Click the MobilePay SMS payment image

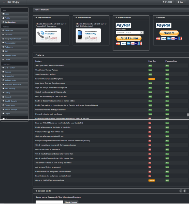[88, 35]
